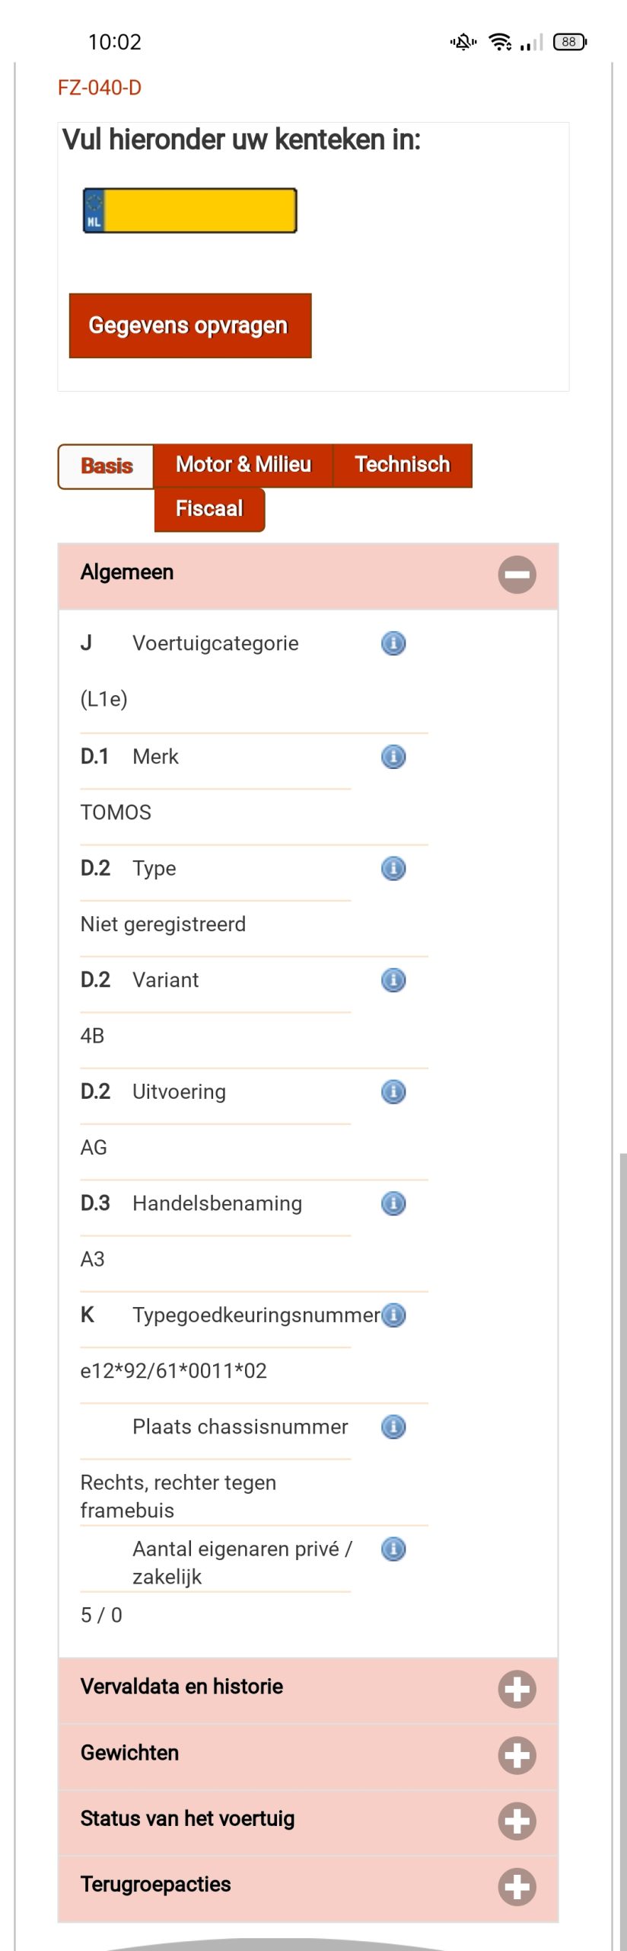This screenshot has width=627, height=1951.
Task: Tap info icon for Aantal eigenaren
Action: (x=393, y=1549)
